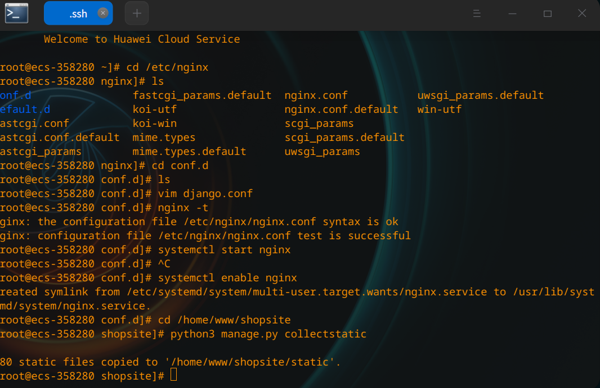Image resolution: width=600 pixels, height=388 pixels.
Task: Click the terminal app icon in title bar
Action: click(x=16, y=13)
